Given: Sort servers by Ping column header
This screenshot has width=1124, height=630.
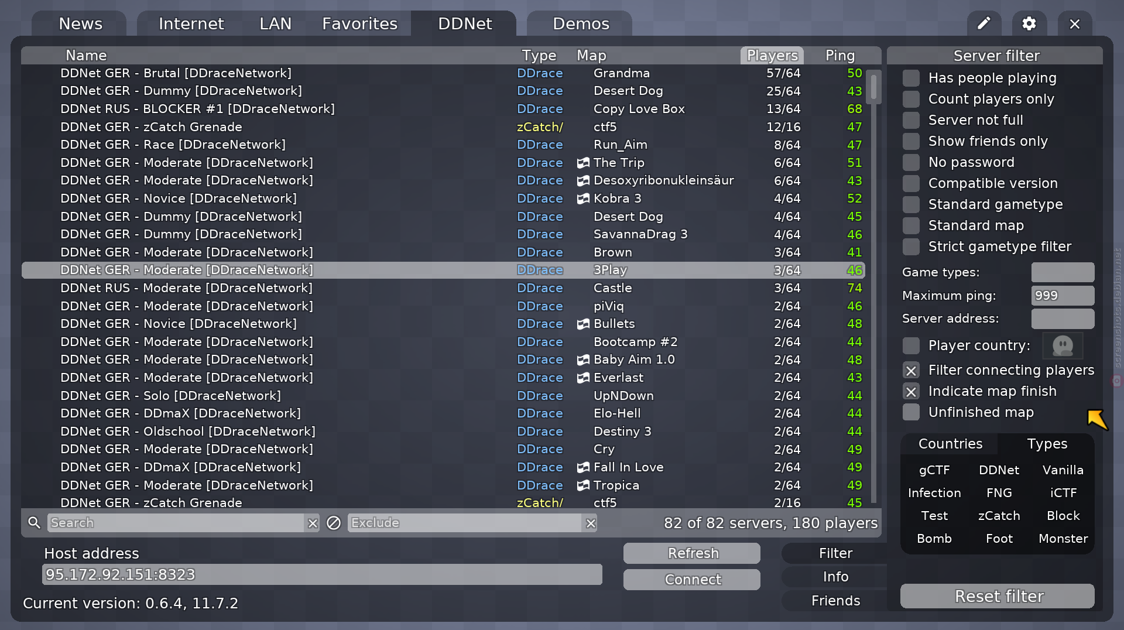Looking at the screenshot, I should (x=840, y=56).
